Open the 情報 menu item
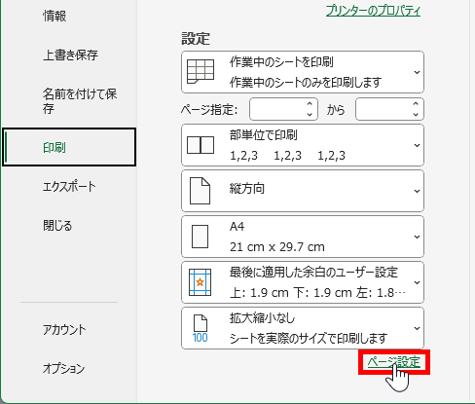Viewport: 475px width, 404px height. click(x=55, y=16)
